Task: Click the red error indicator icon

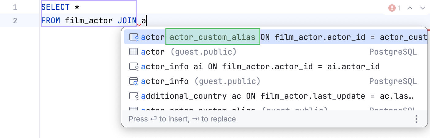Action: (392, 8)
